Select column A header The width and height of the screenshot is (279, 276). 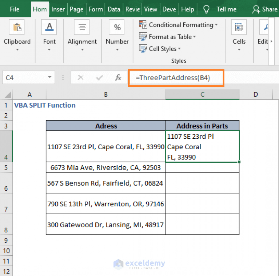point(29,94)
